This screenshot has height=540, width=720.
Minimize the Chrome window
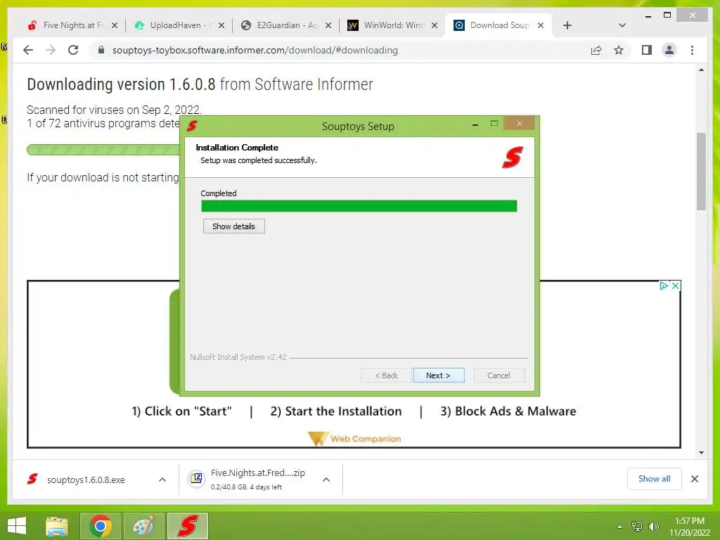click(648, 15)
